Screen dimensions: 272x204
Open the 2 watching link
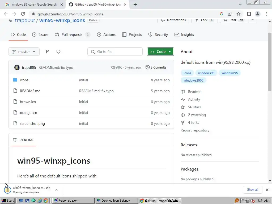[193, 115]
